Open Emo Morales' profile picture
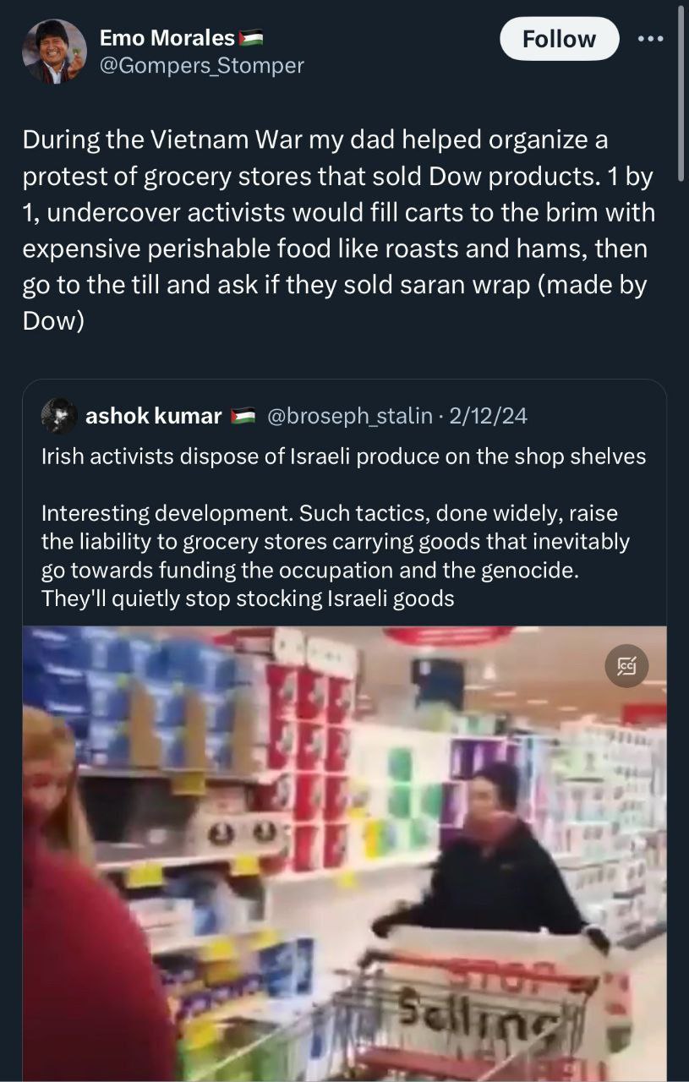 click(54, 52)
